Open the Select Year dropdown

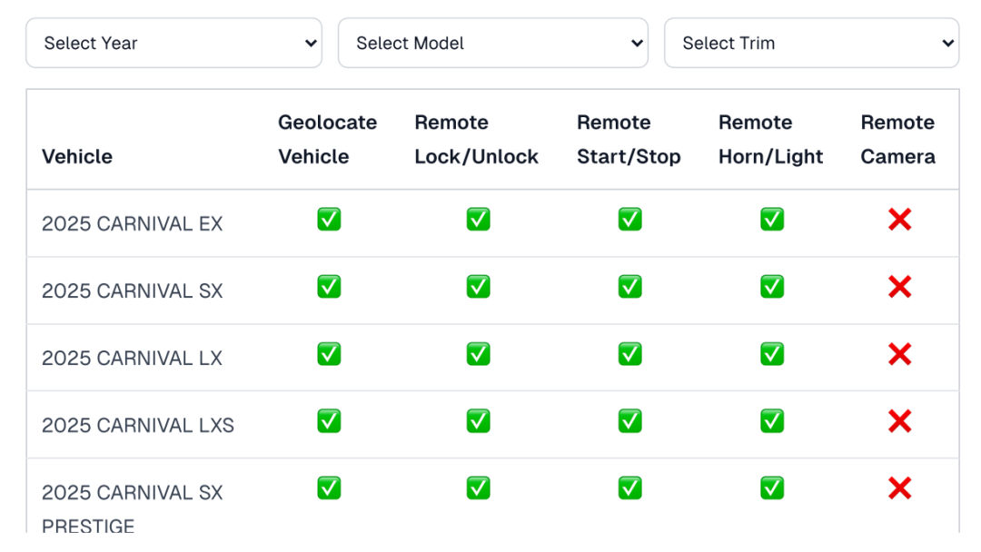173,44
